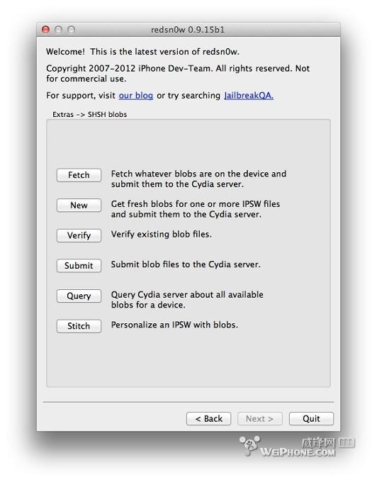Image resolution: width=377 pixels, height=482 pixels.
Task: Click the Copyright 2007-2012 notice text
Action: [x=178, y=74]
